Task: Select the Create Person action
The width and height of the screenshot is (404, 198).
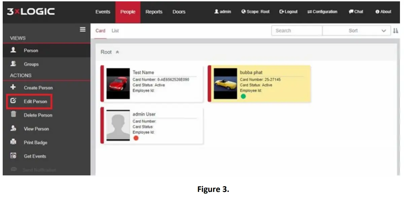Action: (39, 88)
